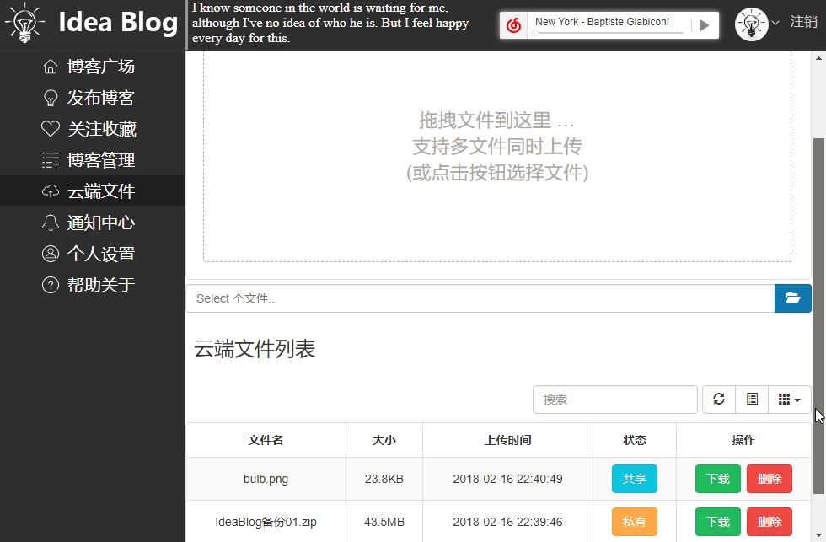The height and width of the screenshot is (542, 826).
Task: Click the heart icon beside 关注收藏
Action: [50, 128]
